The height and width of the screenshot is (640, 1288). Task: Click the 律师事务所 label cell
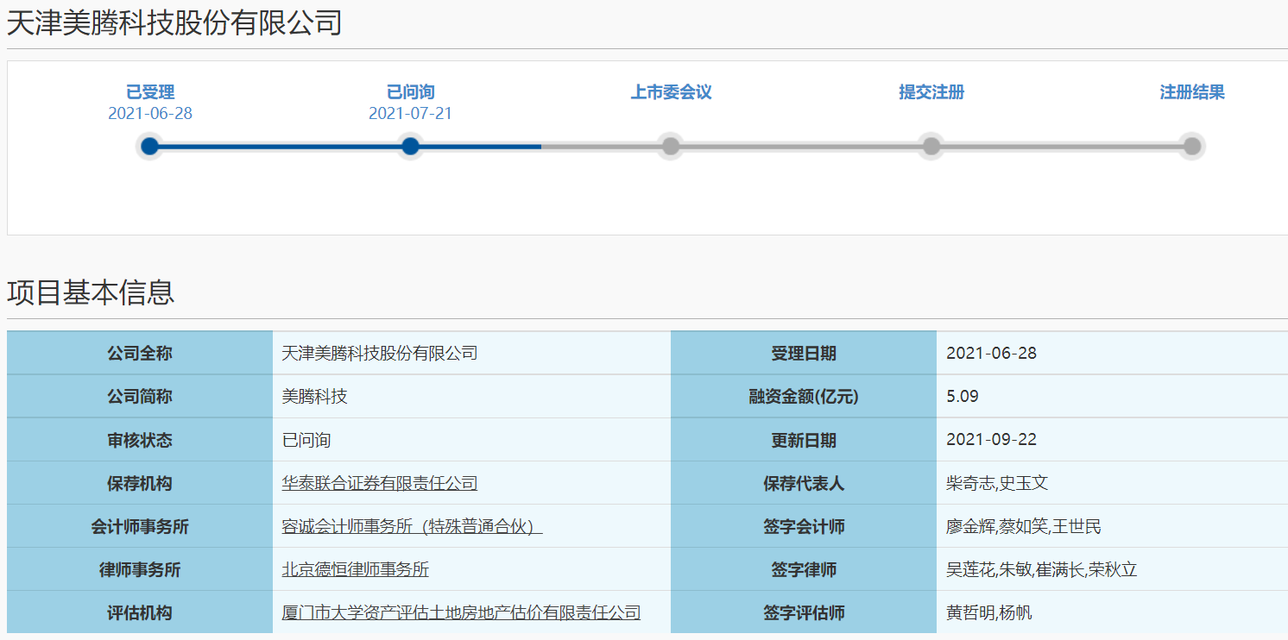(140, 569)
